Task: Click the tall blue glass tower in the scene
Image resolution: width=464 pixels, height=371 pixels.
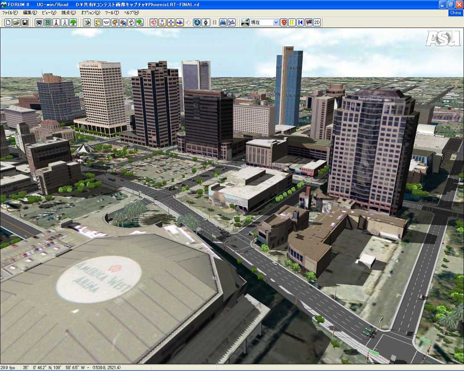Action: click(x=289, y=87)
